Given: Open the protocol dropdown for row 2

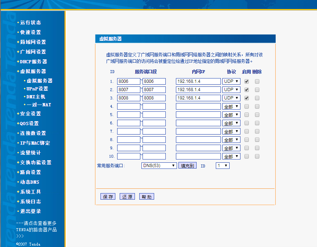Looking at the screenshot, I should pyautogui.click(x=231, y=90).
